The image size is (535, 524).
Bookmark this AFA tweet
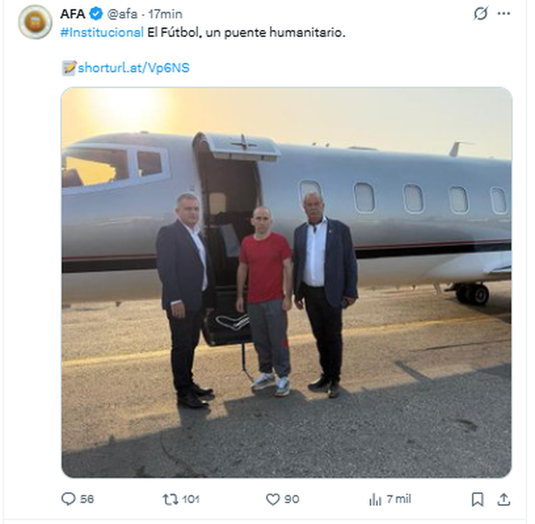[477, 499]
